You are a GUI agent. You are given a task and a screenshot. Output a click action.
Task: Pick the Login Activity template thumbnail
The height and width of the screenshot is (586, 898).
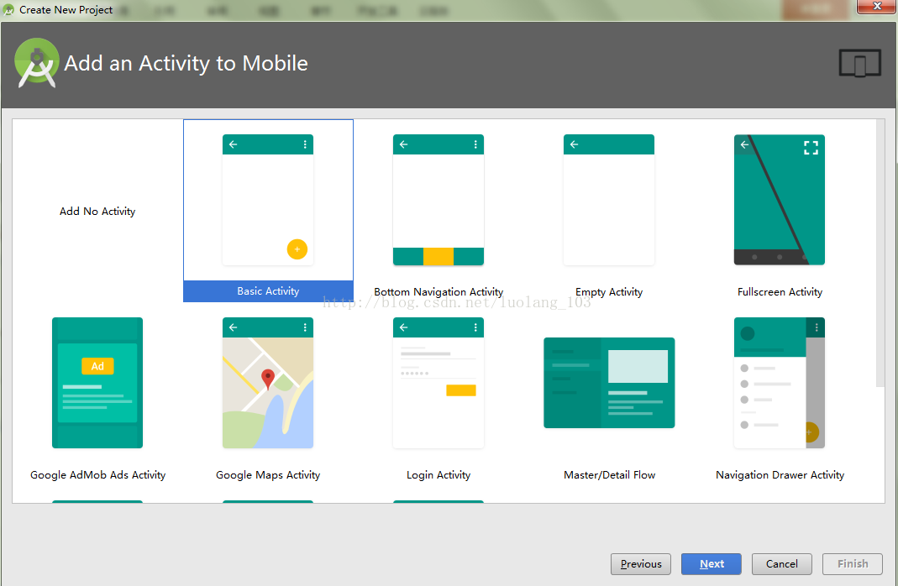pyautogui.click(x=438, y=383)
